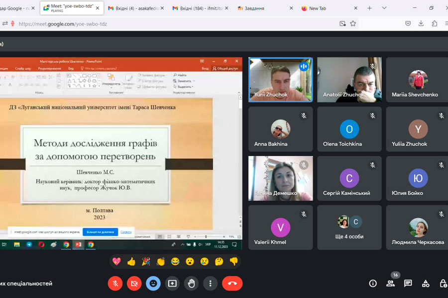The height and width of the screenshot is (298, 448).
Task: Open 'Вид' tab in shared PowerPoint
Action: pos(71,69)
